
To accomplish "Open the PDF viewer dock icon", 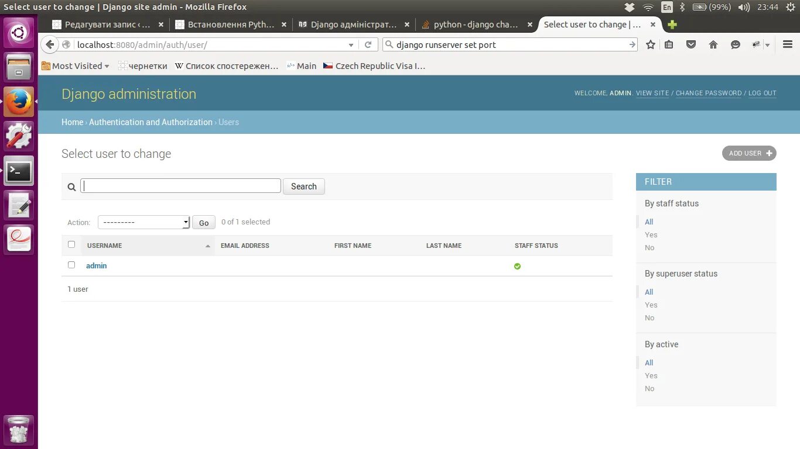I will 19,240.
